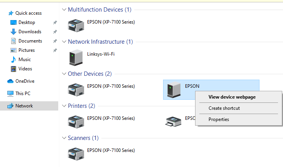Collapse the Other Devices group chevron
The height and width of the screenshot is (167, 283).
point(64,74)
